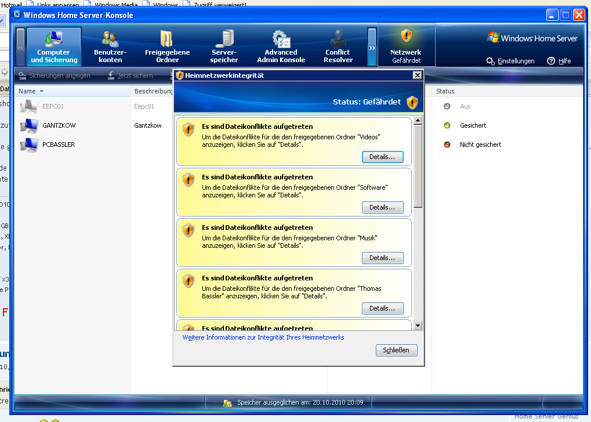Click the Gesichert status text

473,125
